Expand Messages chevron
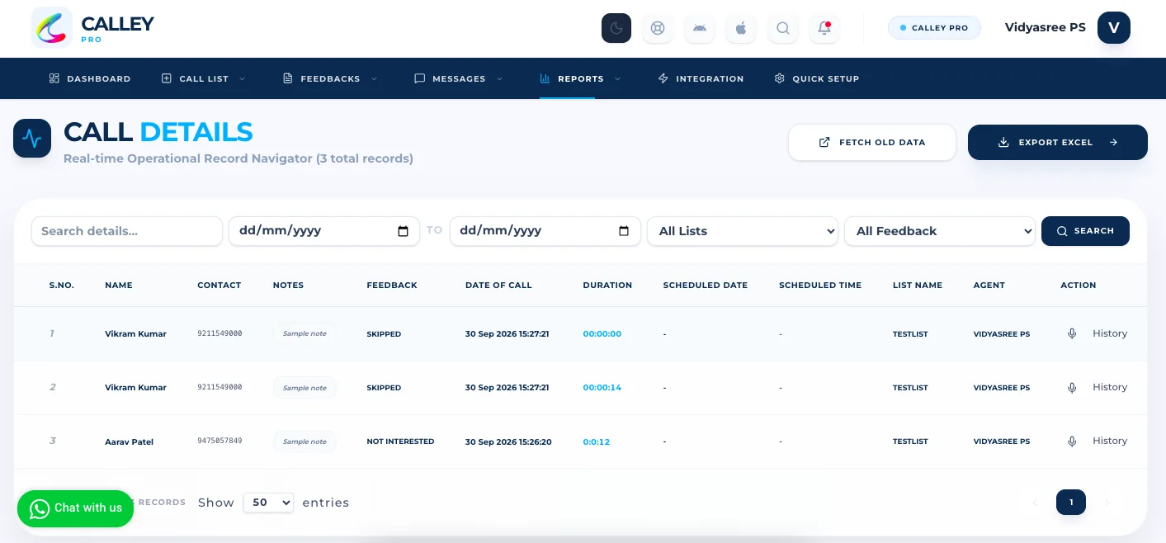This screenshot has width=1166, height=543. pos(499,78)
